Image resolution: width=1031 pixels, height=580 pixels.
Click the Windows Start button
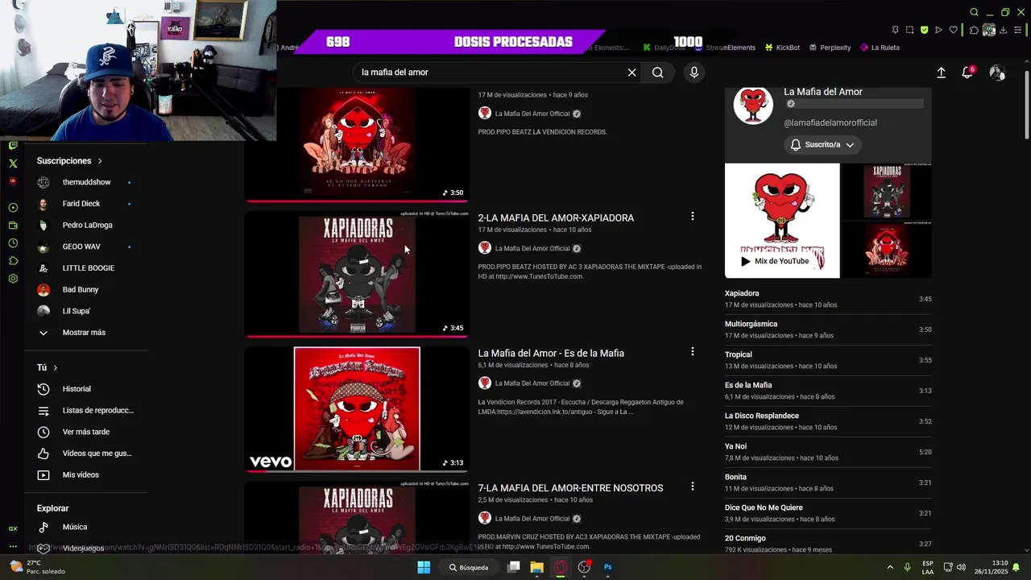424,567
